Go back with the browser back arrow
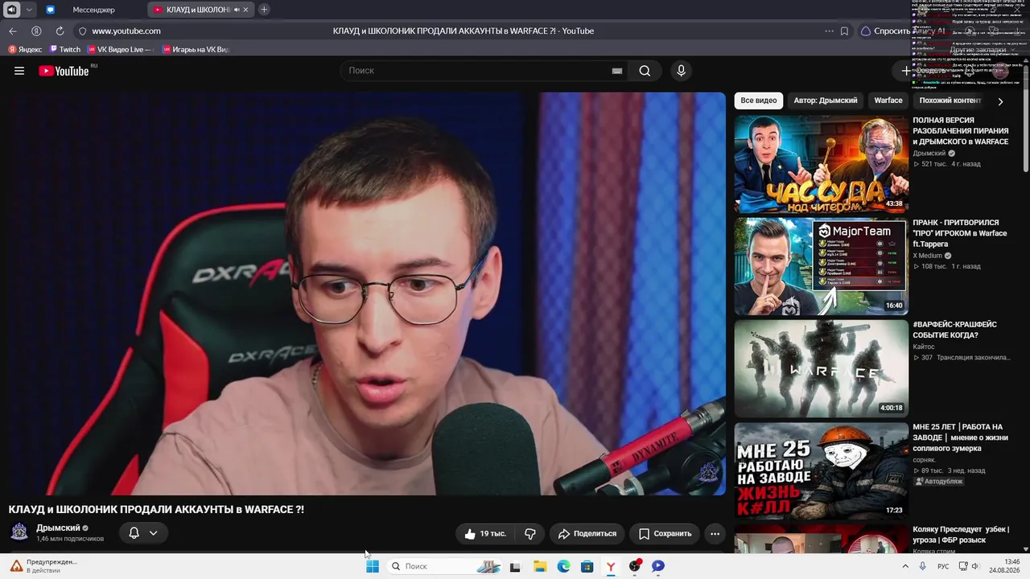 (x=13, y=31)
